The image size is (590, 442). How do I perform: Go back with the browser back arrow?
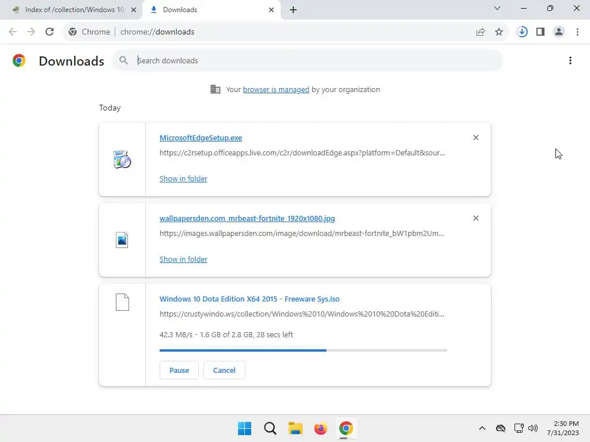tap(13, 32)
